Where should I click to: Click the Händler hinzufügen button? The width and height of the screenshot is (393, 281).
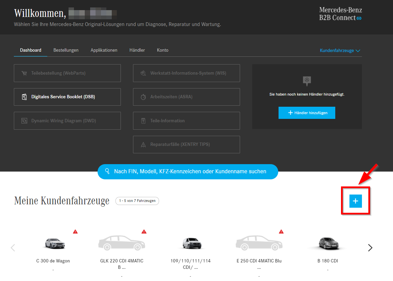tap(307, 113)
